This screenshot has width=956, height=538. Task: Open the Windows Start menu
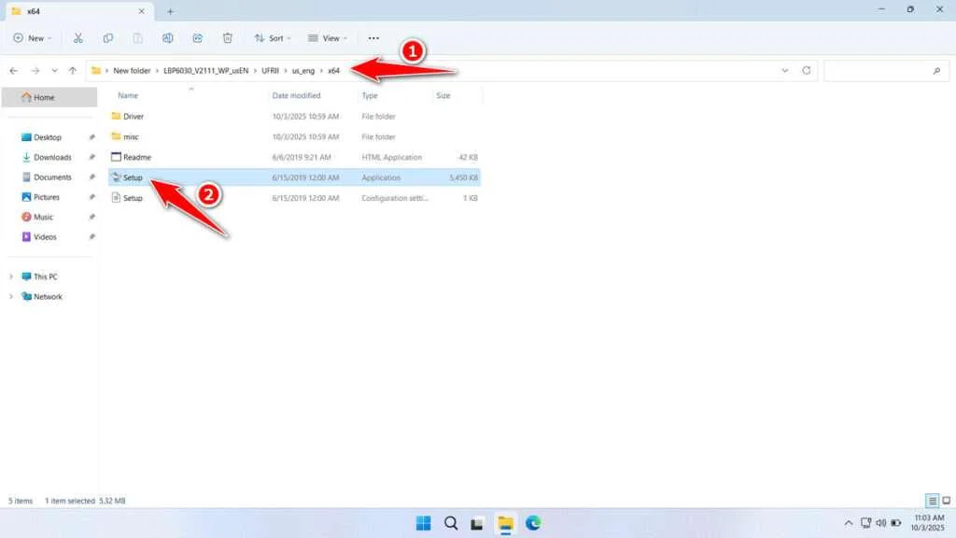(x=423, y=522)
